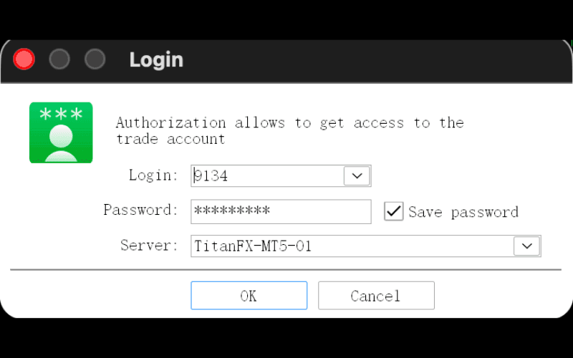Viewport: 573px width, 358px height.
Task: Expand the Login account dropdown arrow
Action: click(357, 175)
